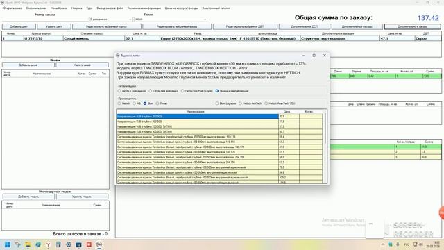Click 'Добавить модуль' button

click(x=28, y=197)
